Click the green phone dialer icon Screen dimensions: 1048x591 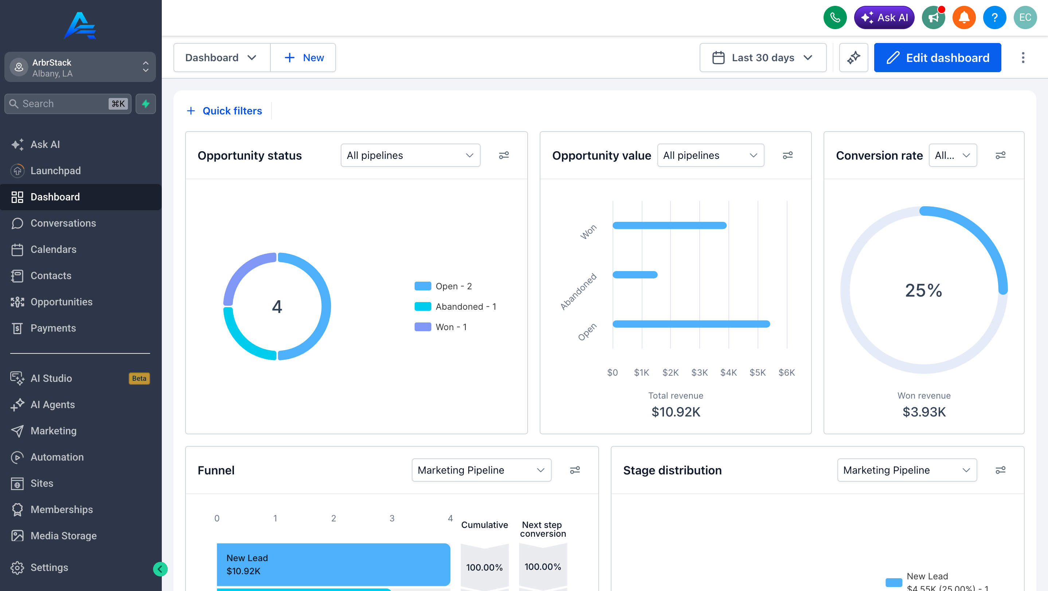coord(835,17)
